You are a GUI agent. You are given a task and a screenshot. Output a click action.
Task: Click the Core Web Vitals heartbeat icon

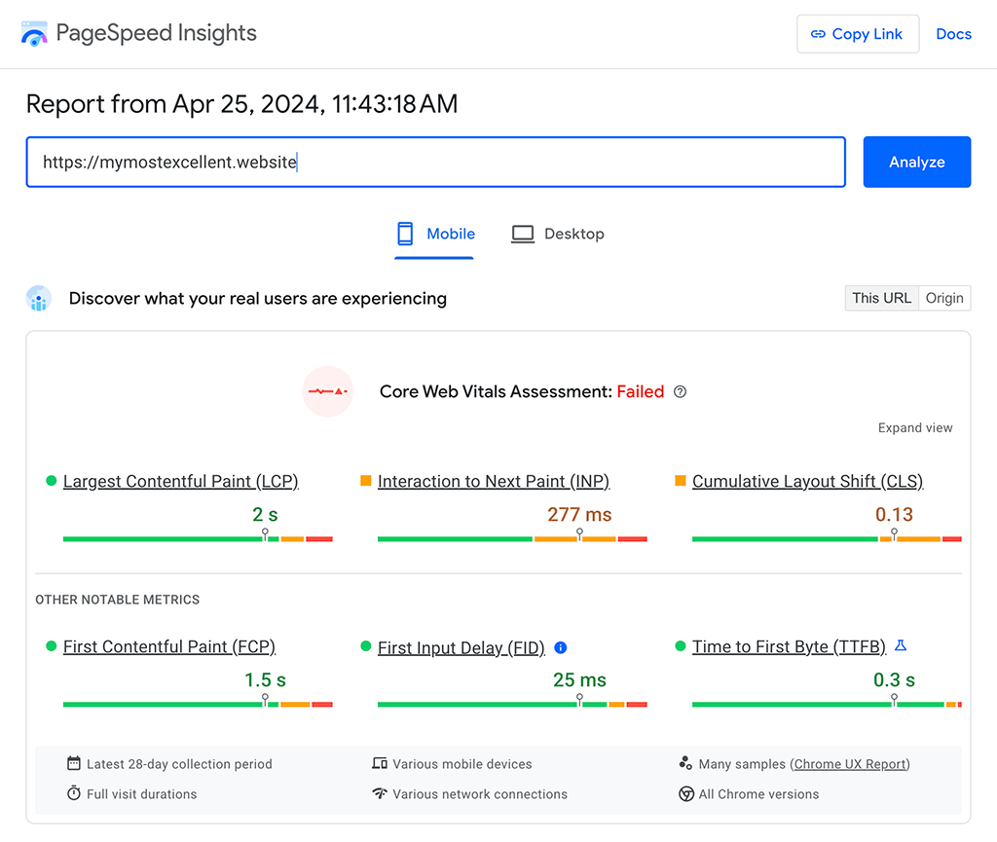coord(328,390)
